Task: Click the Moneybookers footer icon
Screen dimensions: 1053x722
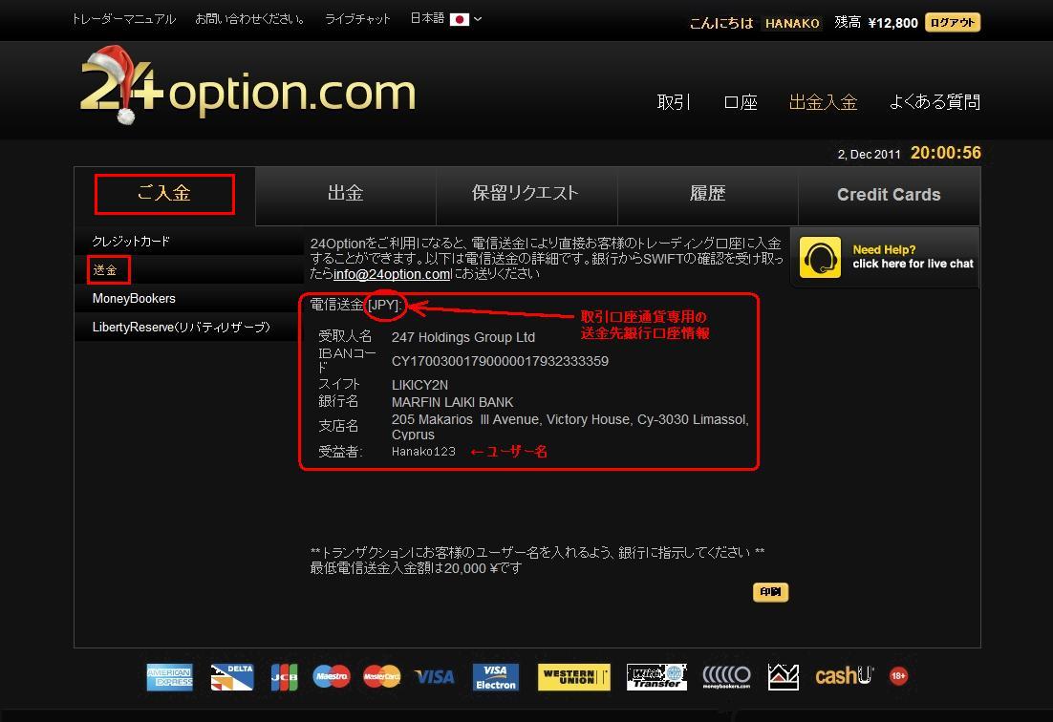Action: tap(726, 676)
